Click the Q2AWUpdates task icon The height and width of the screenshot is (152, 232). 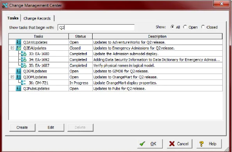click(x=18, y=42)
